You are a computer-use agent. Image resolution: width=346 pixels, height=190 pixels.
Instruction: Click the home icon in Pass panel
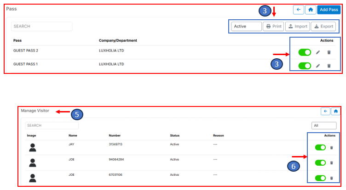[x=311, y=9]
